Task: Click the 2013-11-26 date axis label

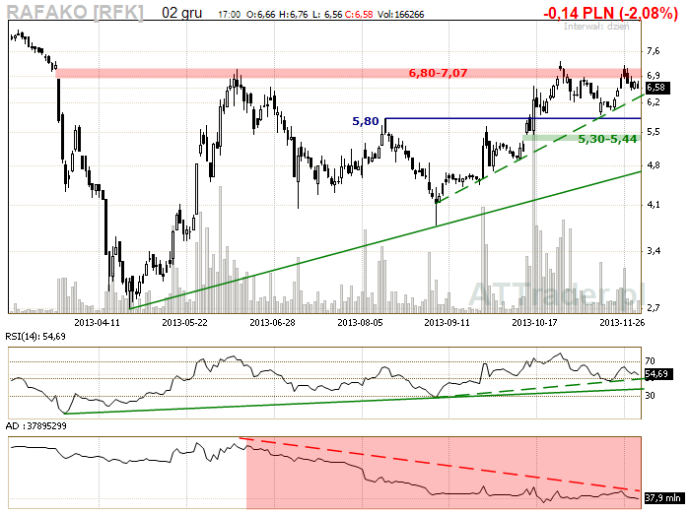Action: tap(622, 323)
